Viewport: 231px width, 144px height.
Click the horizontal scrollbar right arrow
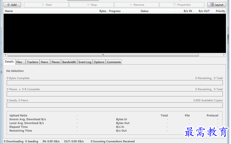point(224,55)
